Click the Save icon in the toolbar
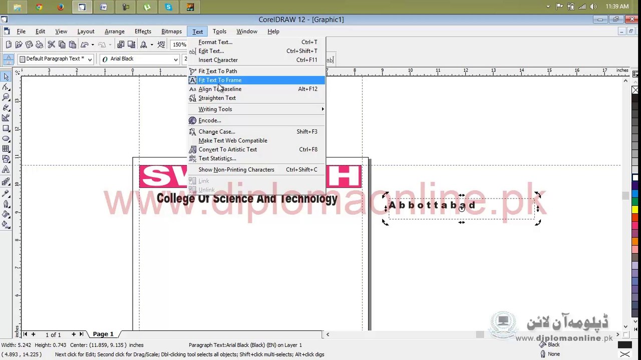This screenshot has height=360, width=641. point(30,44)
